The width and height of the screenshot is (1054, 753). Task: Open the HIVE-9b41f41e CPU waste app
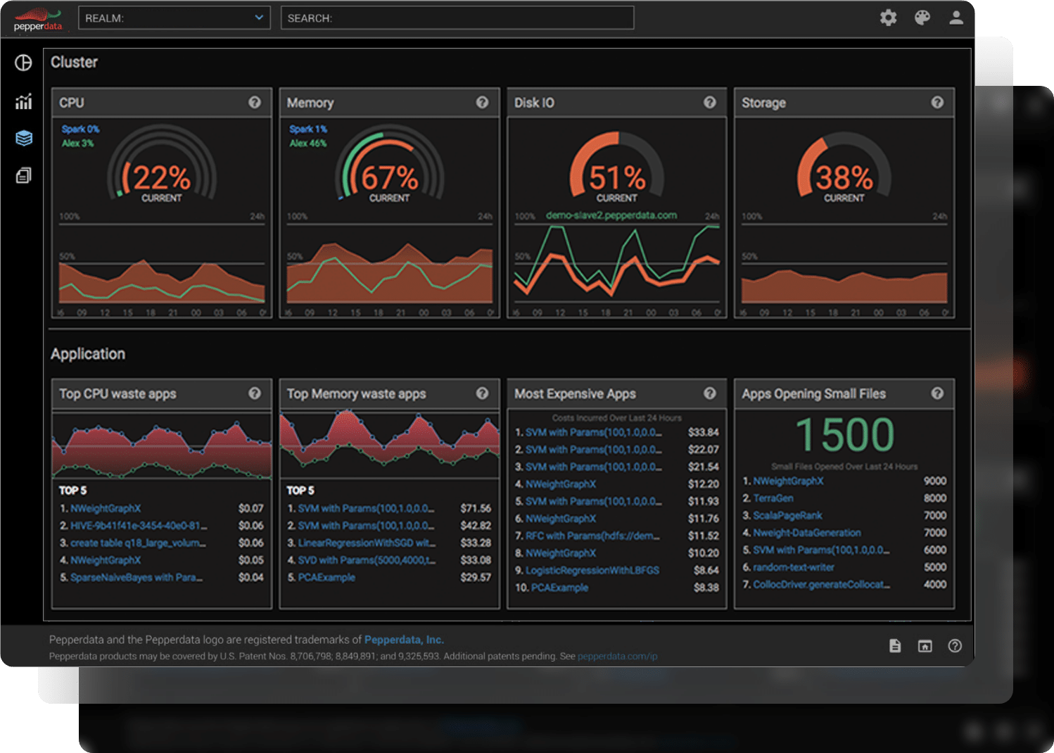tap(139, 526)
